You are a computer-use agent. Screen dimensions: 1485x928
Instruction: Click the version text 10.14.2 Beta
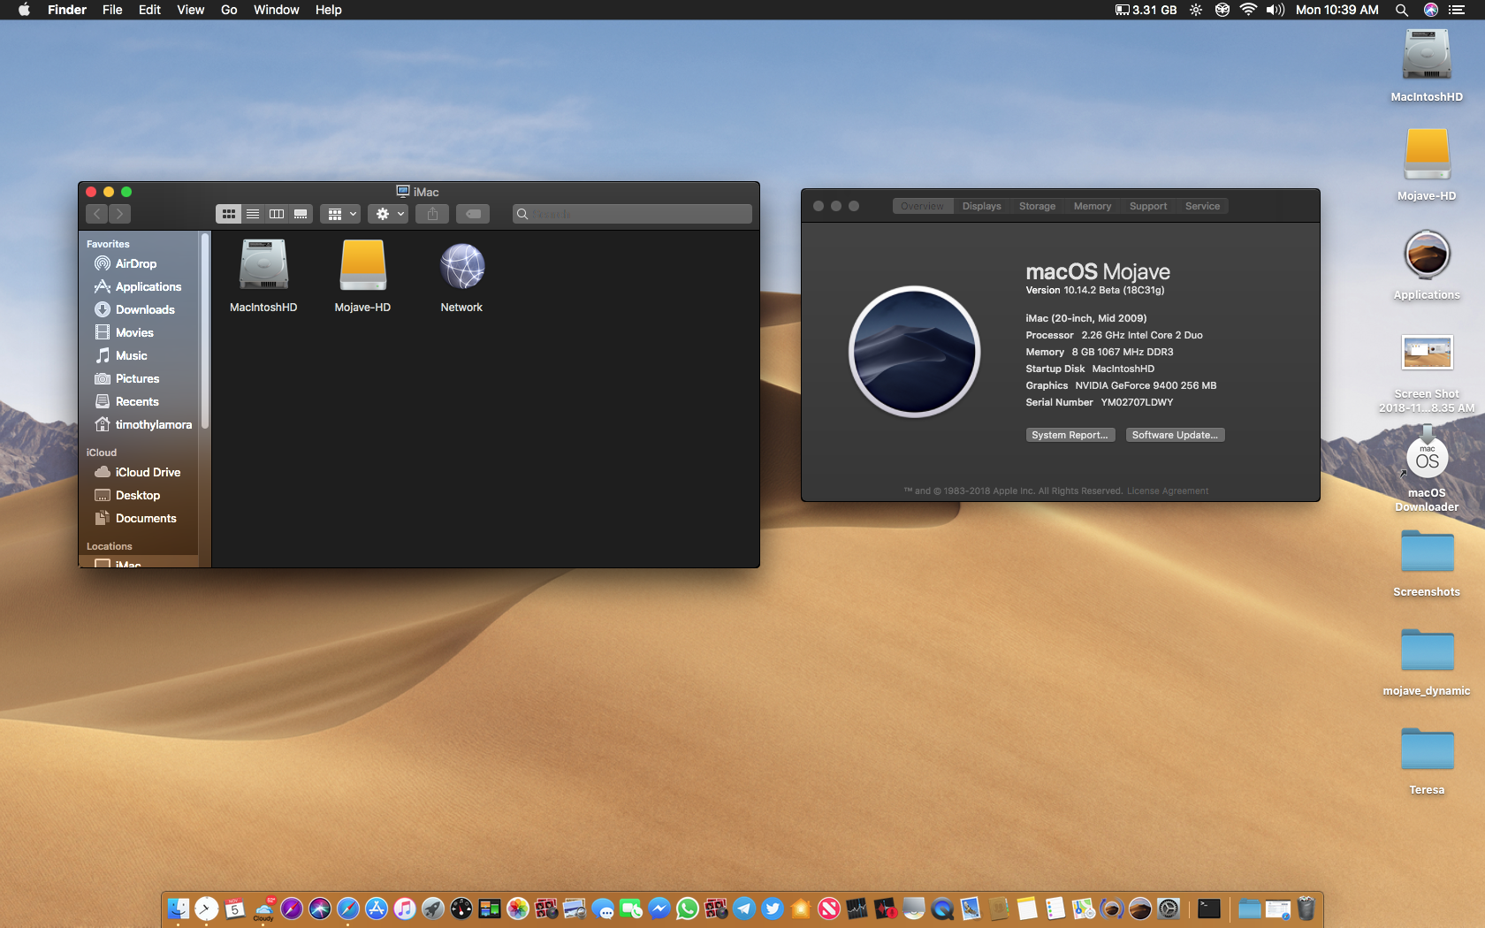point(1095,290)
